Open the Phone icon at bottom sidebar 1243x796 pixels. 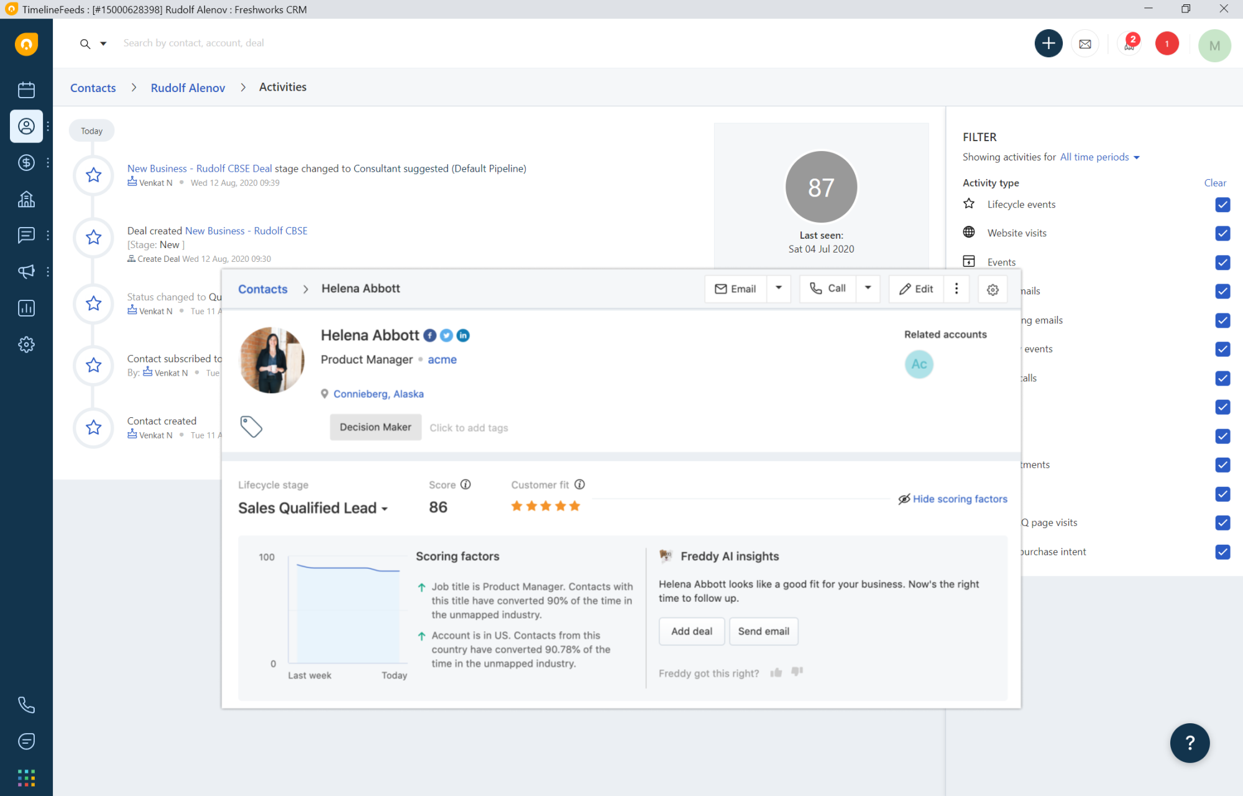pos(26,705)
